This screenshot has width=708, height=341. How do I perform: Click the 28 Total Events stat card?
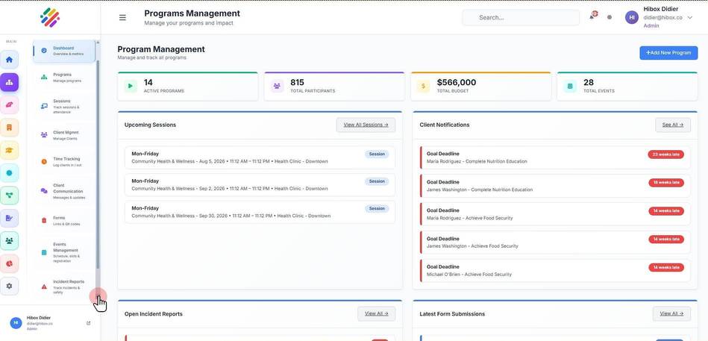[627, 86]
